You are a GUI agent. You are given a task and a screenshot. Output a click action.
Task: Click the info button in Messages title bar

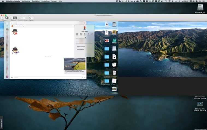(85, 23)
